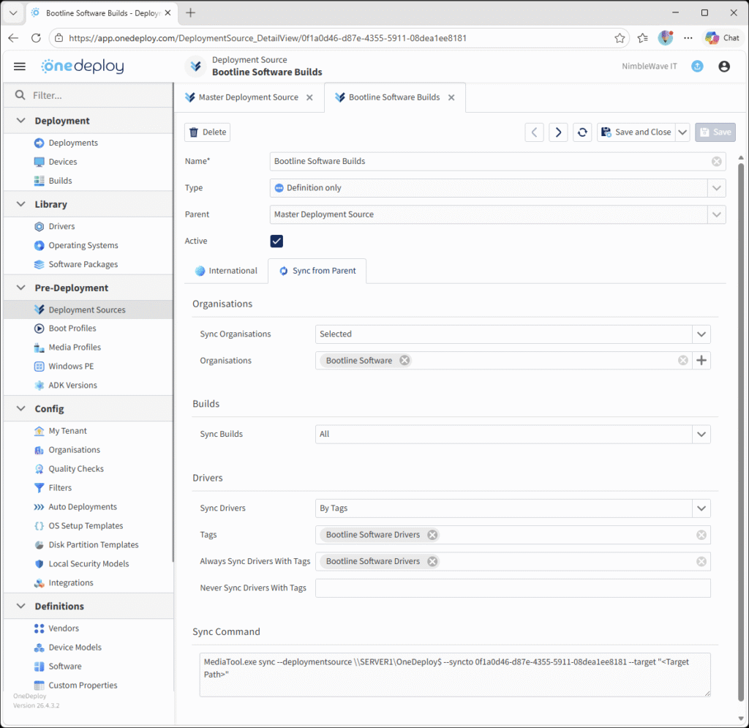The image size is (749, 728).
Task: Open the Save and Close options arrow
Action: [682, 132]
